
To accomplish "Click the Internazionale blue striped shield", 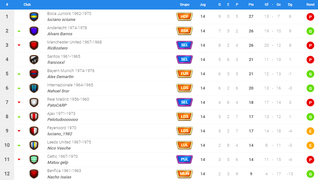I will 34,88.
